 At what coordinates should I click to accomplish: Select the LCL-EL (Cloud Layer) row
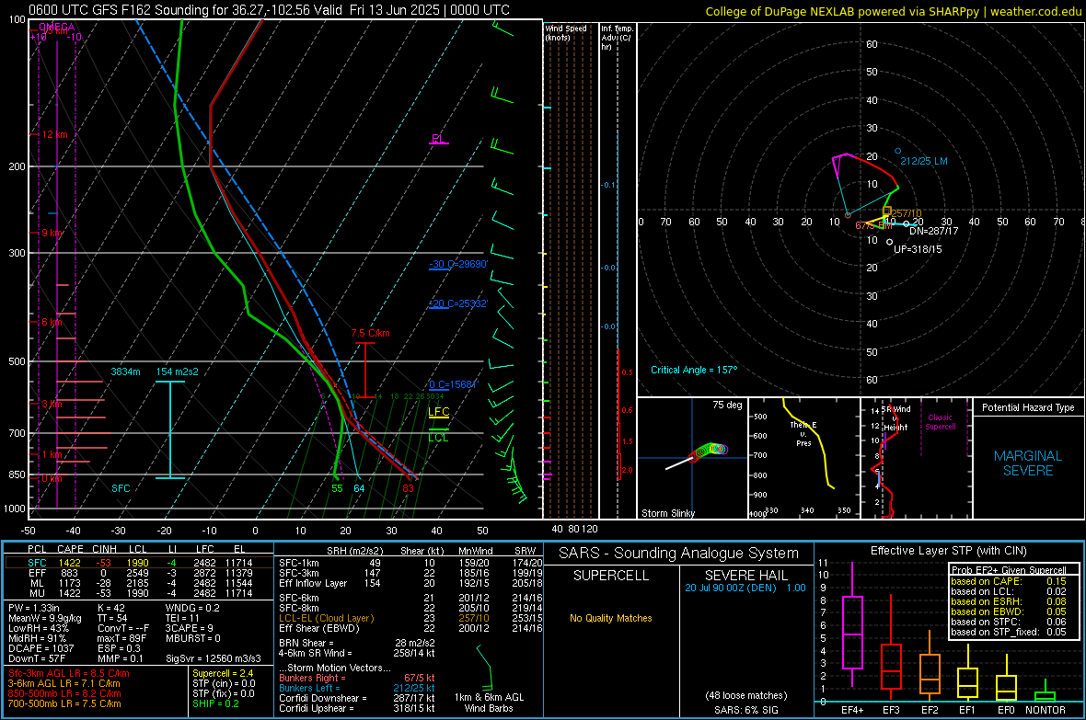pos(410,618)
